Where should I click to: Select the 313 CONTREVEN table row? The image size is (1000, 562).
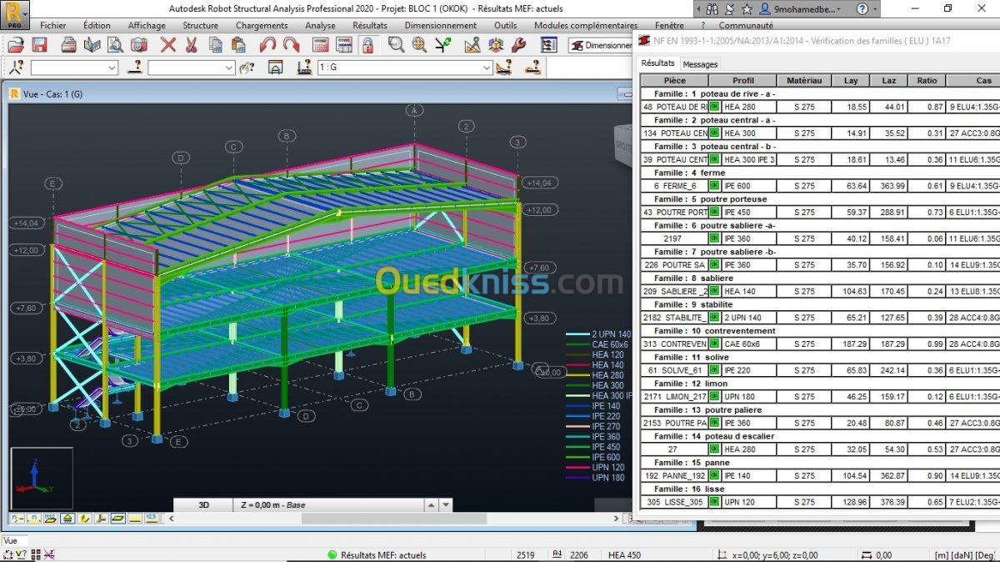point(820,344)
